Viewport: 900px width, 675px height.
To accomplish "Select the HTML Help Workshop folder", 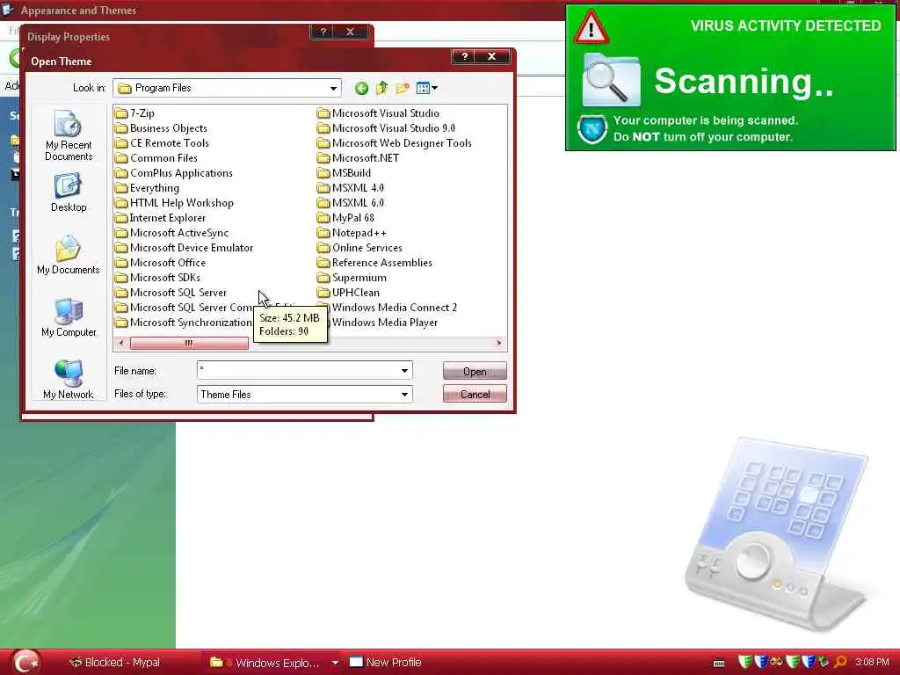I will point(175,203).
